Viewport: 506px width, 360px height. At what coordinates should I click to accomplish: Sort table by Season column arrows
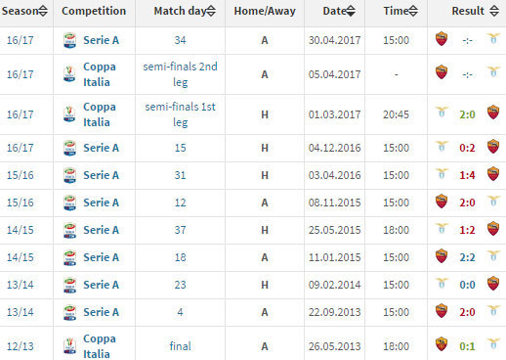43,11
